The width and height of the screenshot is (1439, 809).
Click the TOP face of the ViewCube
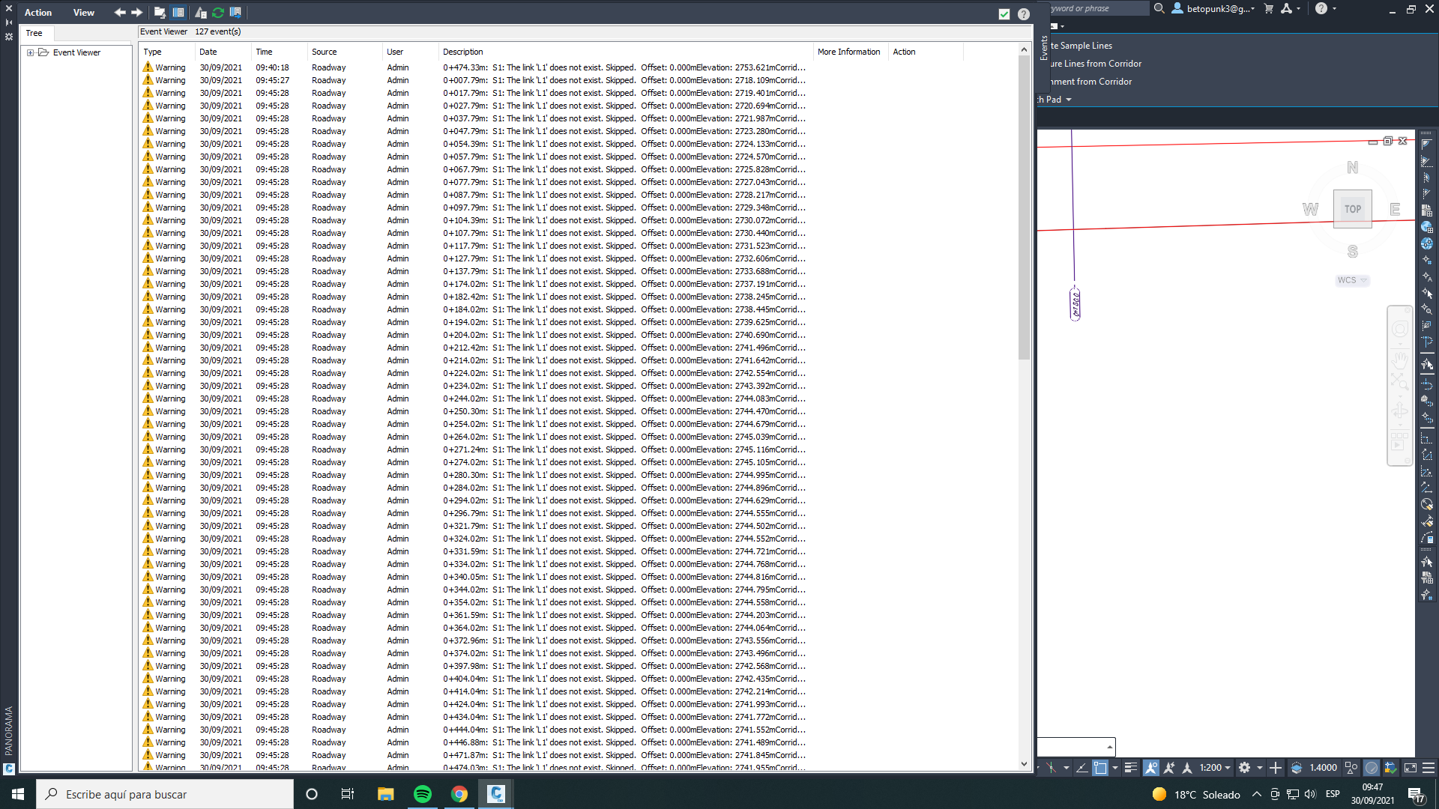[x=1352, y=210]
